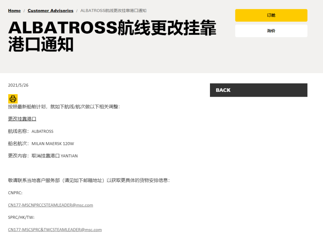Click the 询价 inquiry button

[271, 31]
